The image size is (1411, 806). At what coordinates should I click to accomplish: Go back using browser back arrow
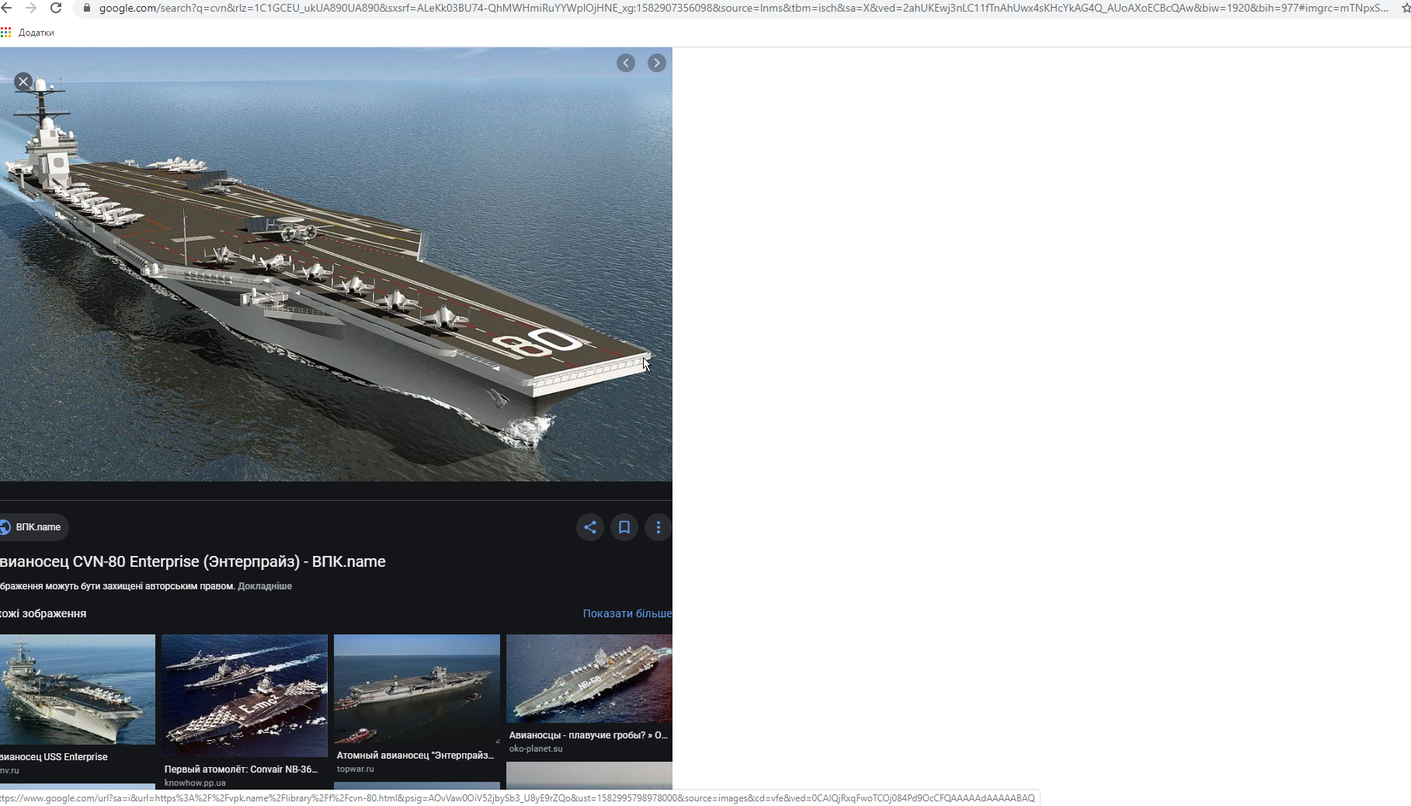click(6, 8)
